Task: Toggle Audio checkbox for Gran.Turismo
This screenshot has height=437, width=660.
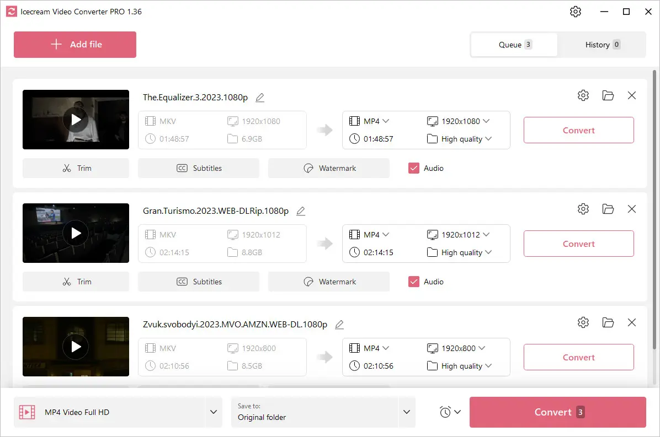Action: point(414,282)
